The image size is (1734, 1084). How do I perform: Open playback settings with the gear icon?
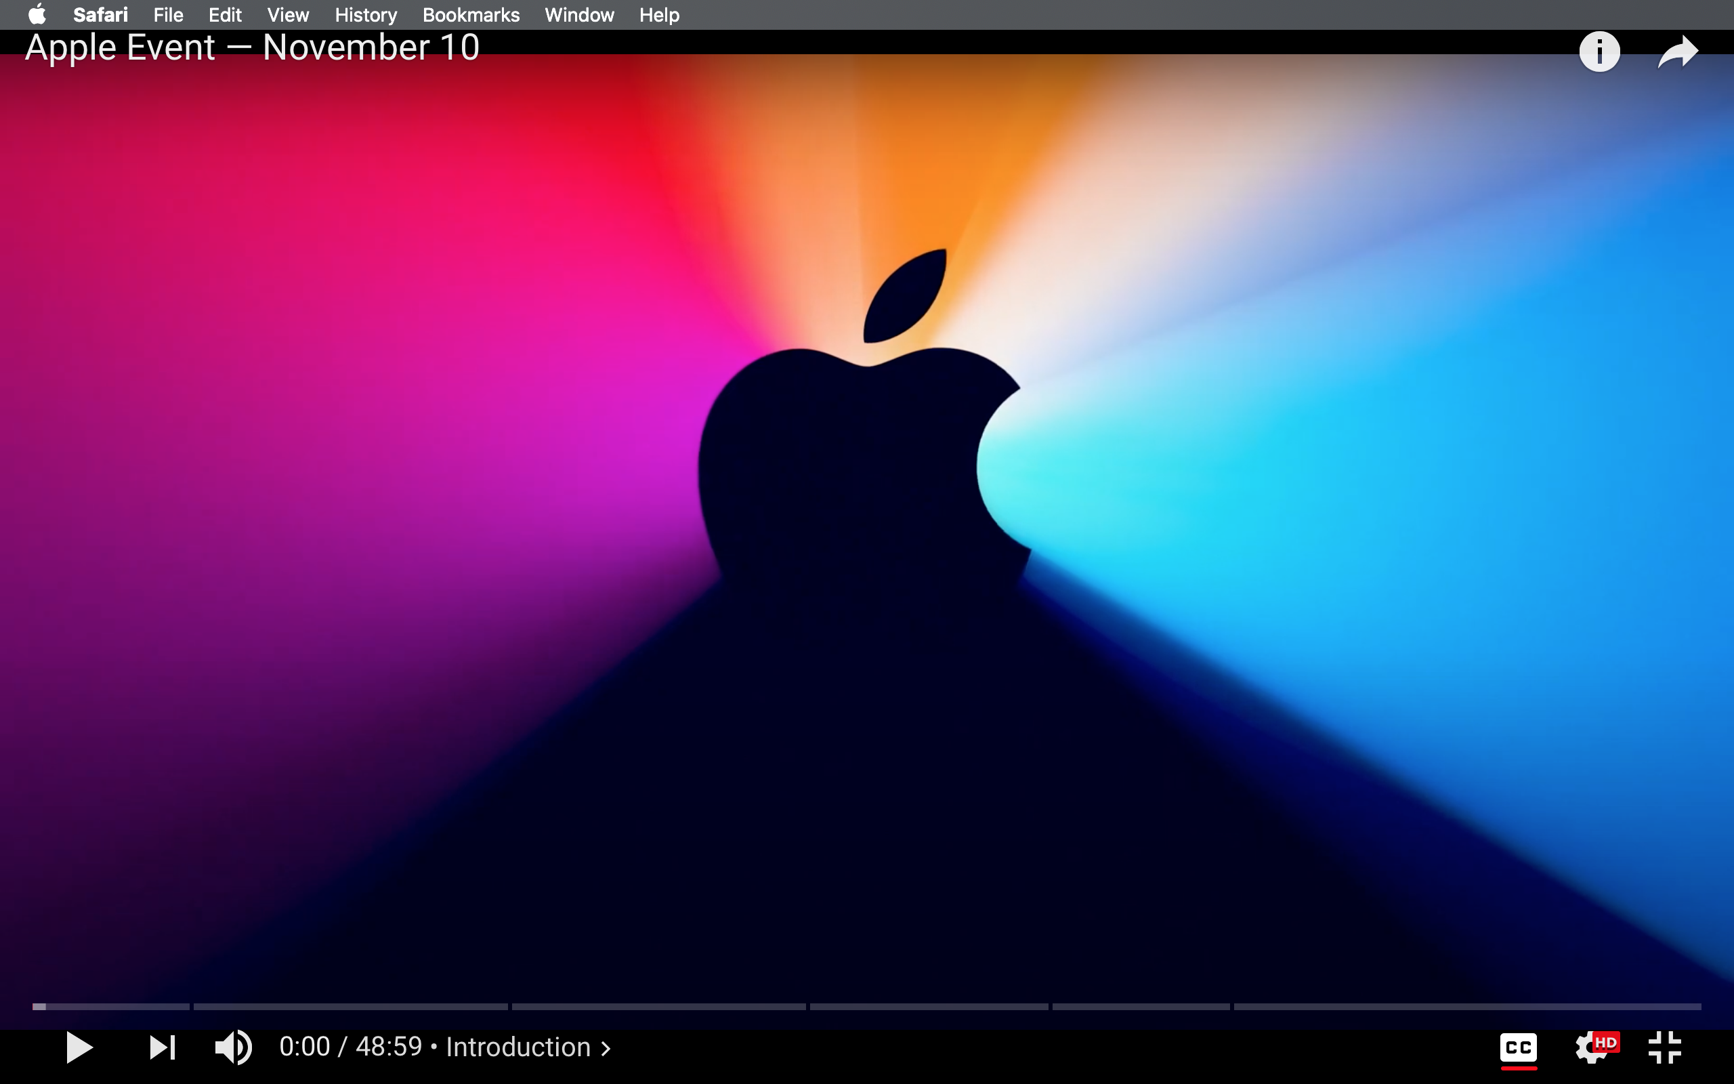pos(1590,1047)
